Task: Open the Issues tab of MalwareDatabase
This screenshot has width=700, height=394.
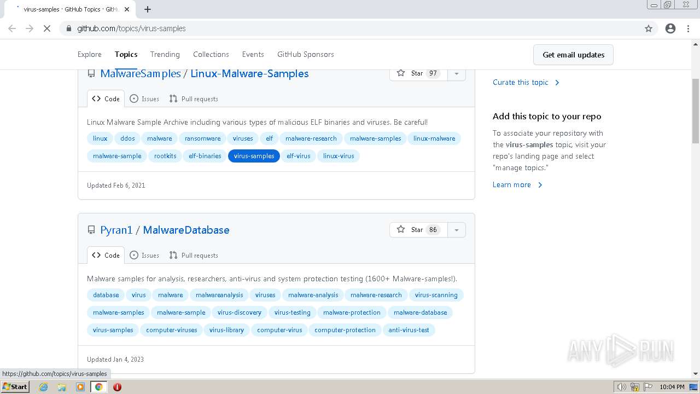Action: (144, 255)
